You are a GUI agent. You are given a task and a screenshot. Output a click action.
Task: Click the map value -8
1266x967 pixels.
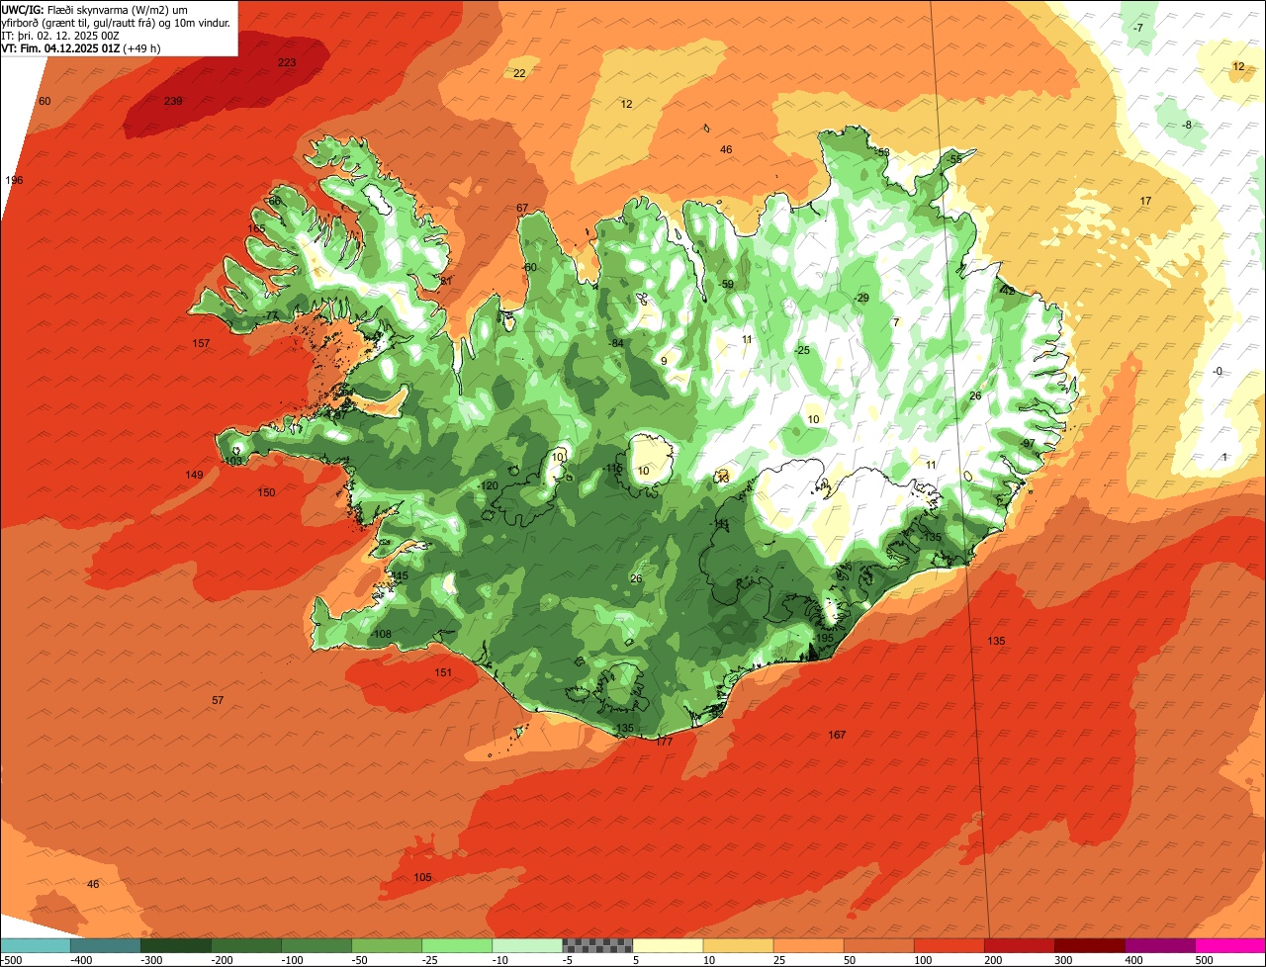[x=1187, y=125]
